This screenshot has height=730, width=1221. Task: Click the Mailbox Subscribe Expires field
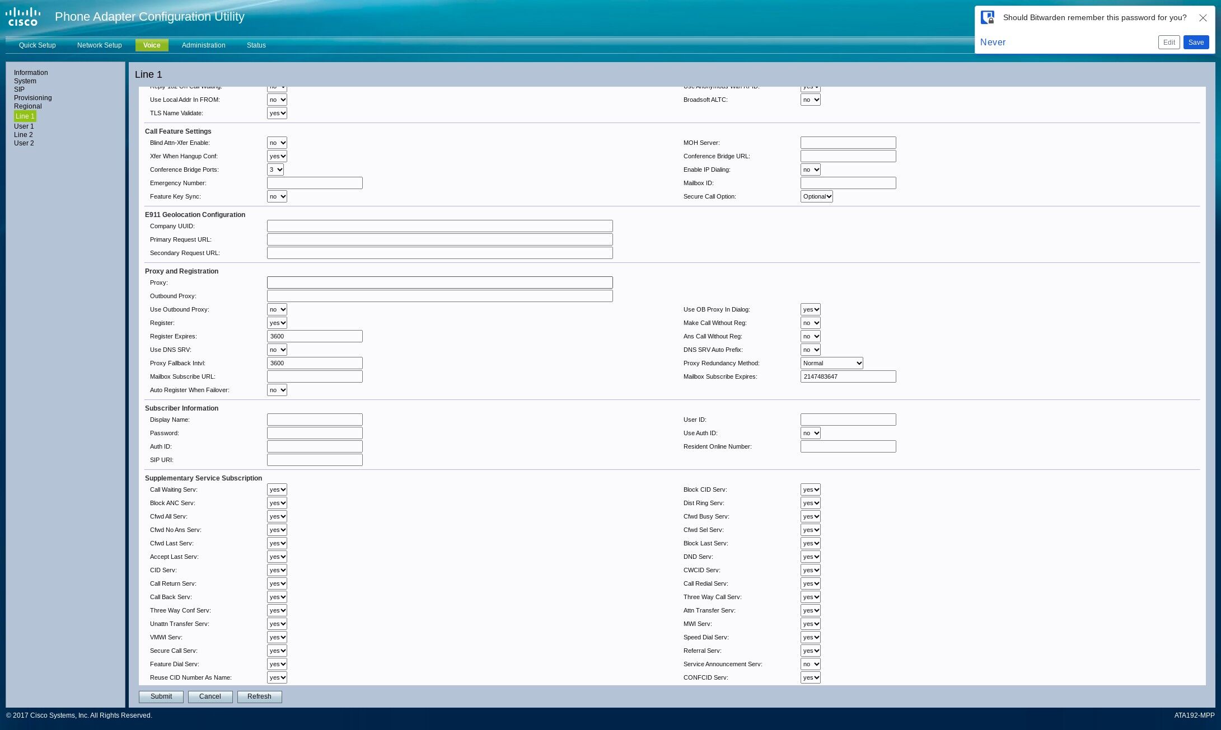pyautogui.click(x=848, y=377)
